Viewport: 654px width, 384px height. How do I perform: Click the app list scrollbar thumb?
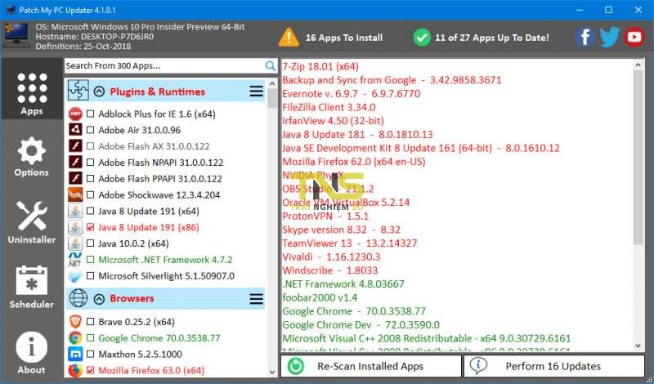(272, 99)
